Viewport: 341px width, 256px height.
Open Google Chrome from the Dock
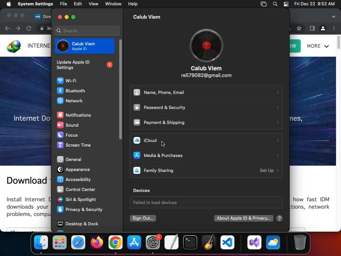(116, 243)
